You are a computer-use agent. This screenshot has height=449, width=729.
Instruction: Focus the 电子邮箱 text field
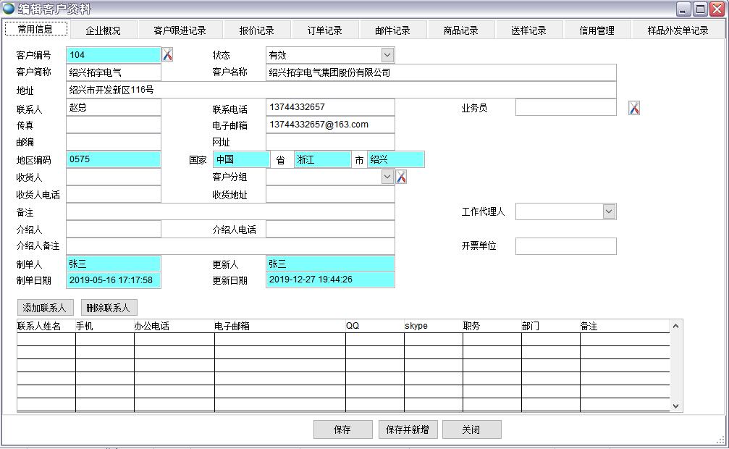(330, 125)
